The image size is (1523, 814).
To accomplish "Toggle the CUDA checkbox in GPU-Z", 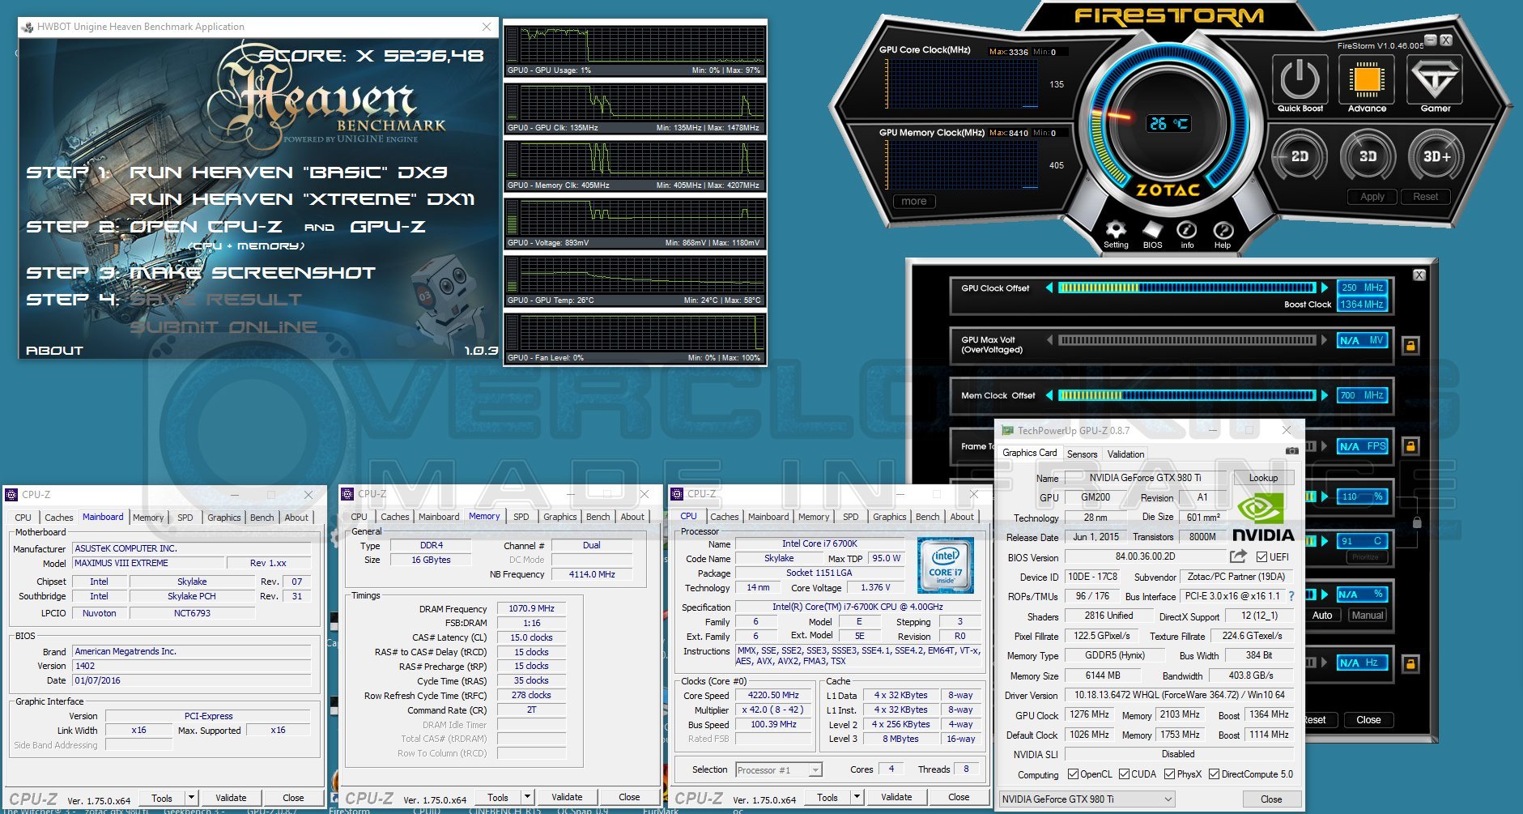I will [x=1124, y=774].
